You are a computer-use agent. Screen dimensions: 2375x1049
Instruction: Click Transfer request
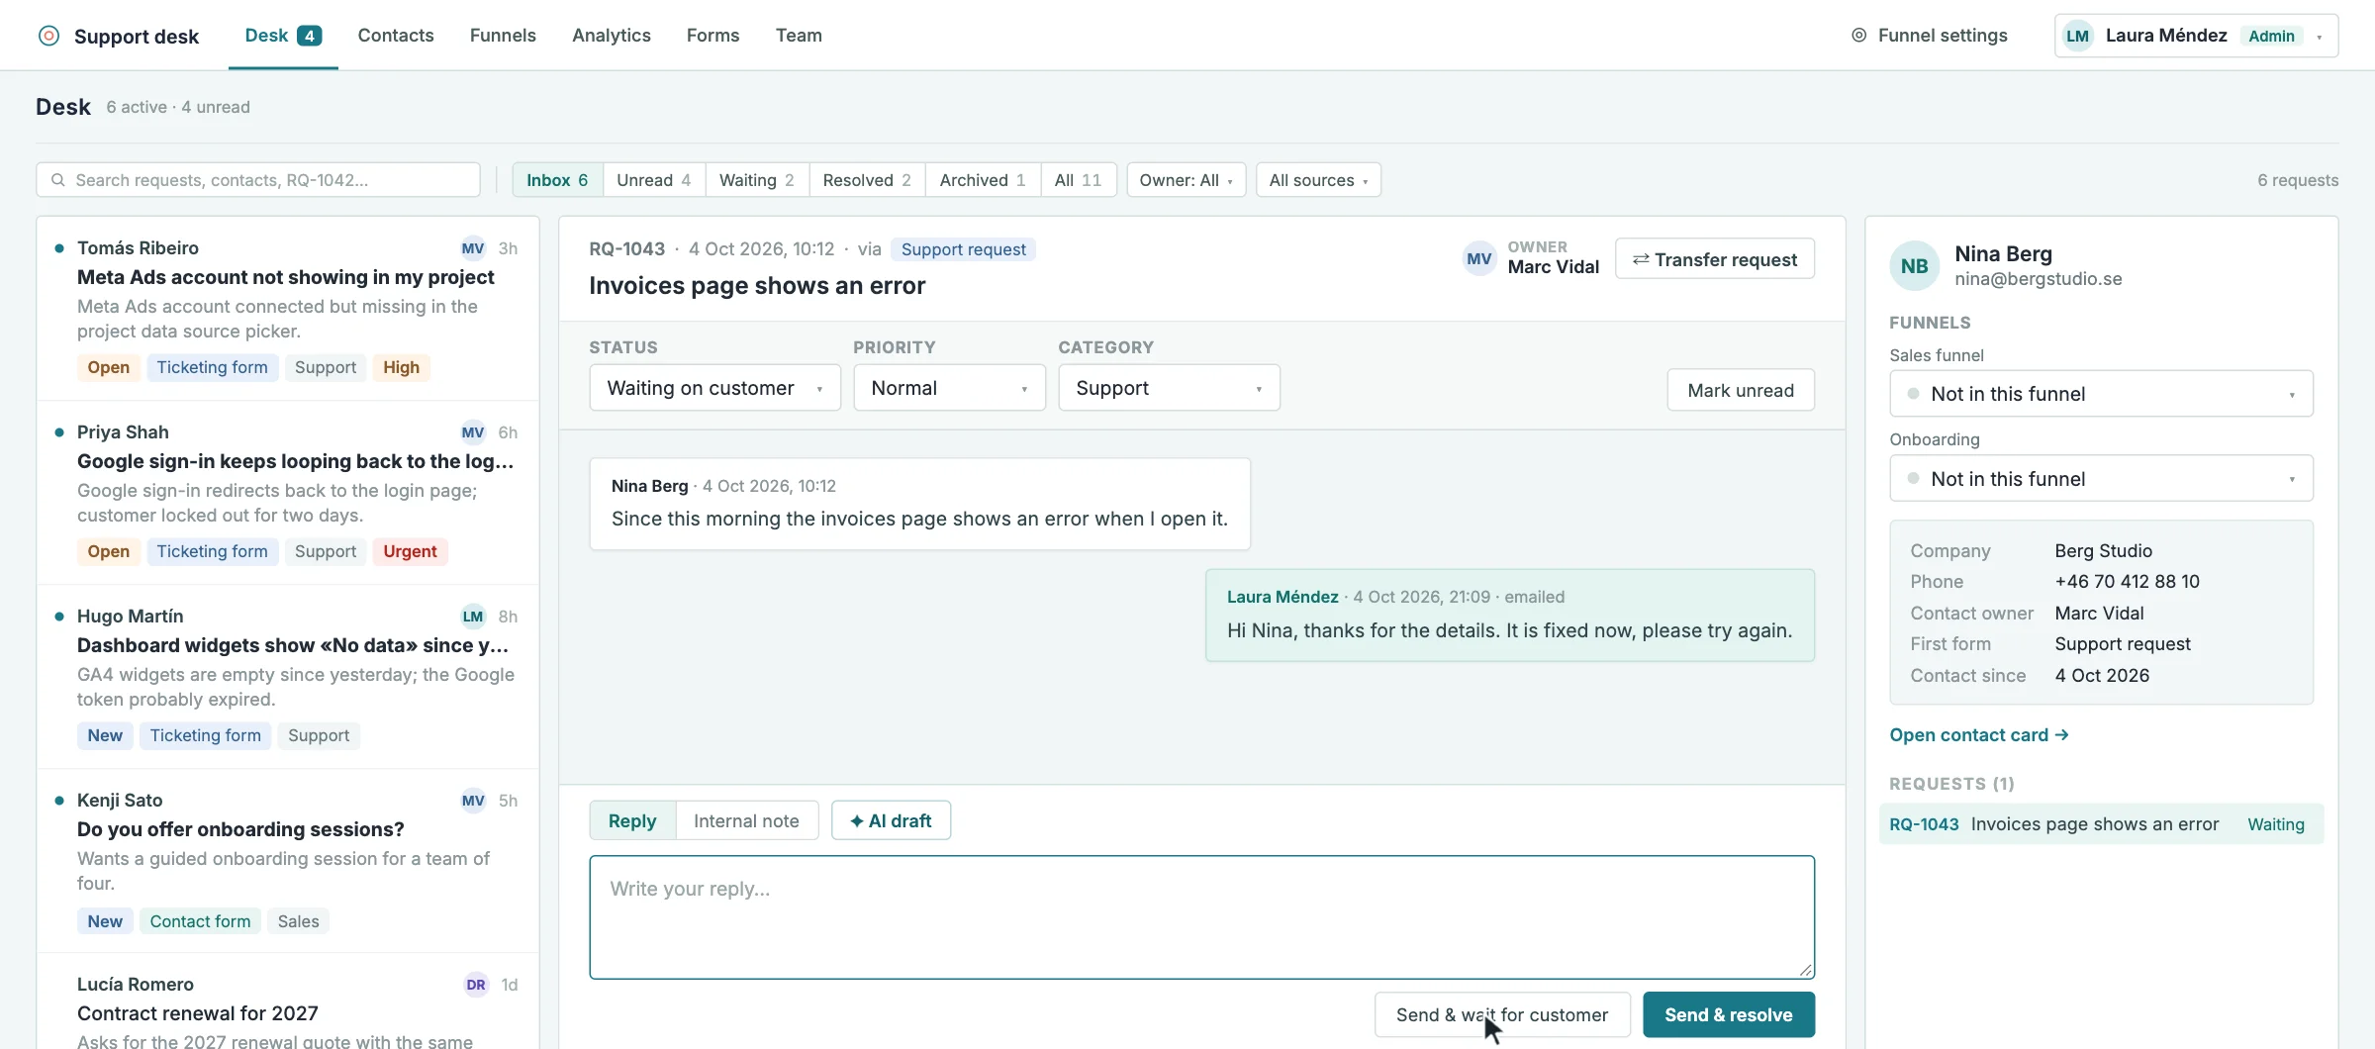(1715, 259)
